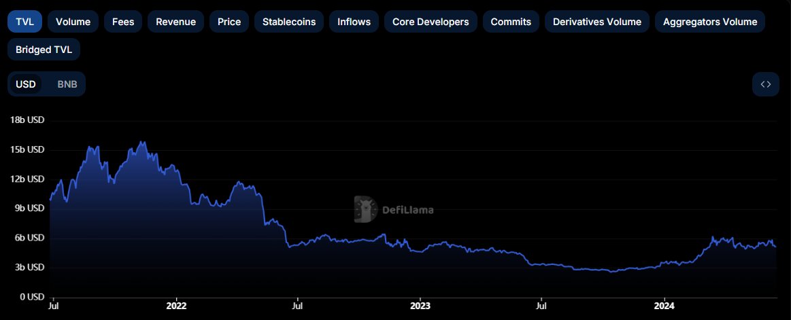Click the 15b USD axis label
The height and width of the screenshot is (320, 791).
[x=27, y=149]
